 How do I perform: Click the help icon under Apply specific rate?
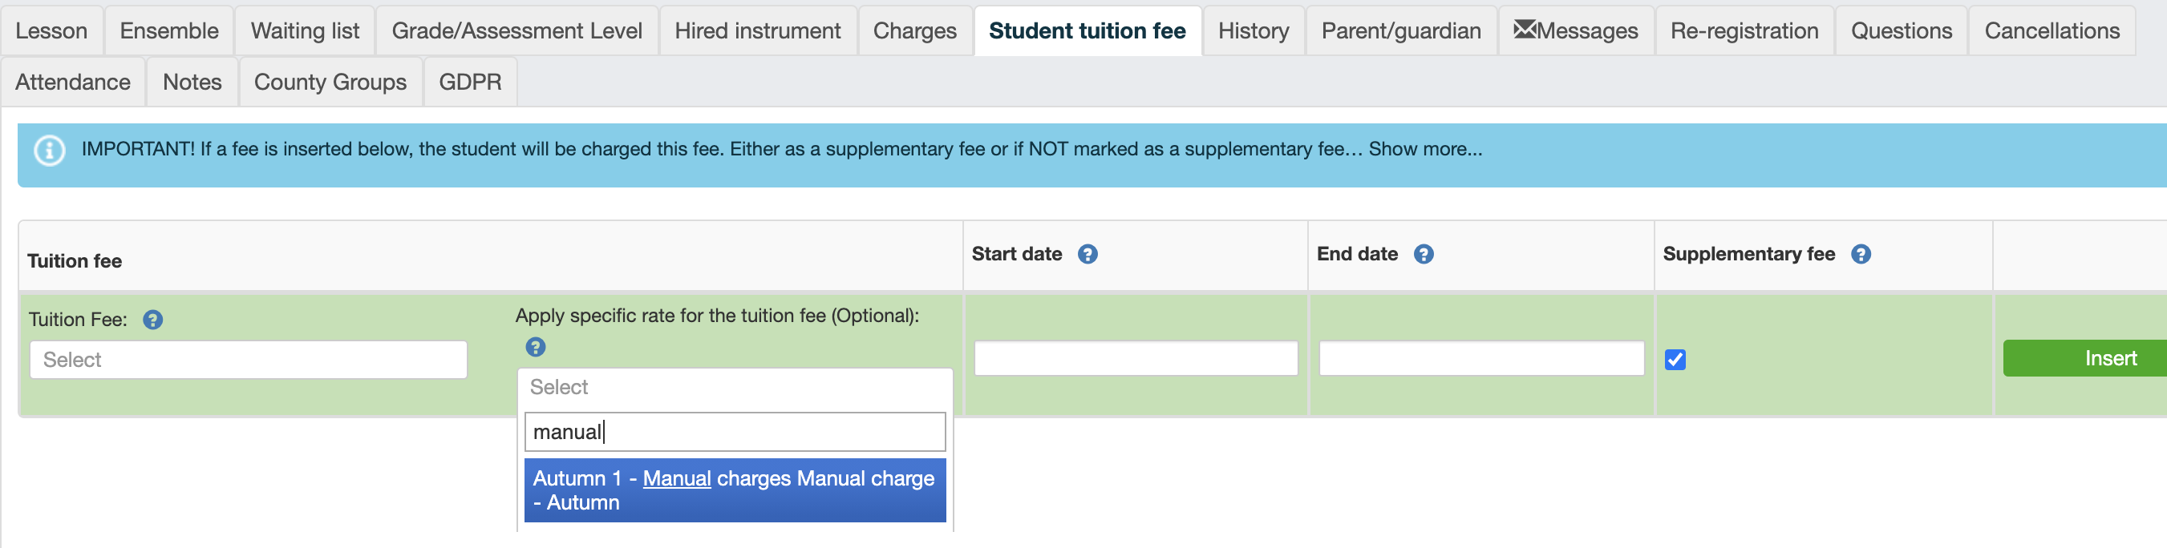click(x=535, y=347)
